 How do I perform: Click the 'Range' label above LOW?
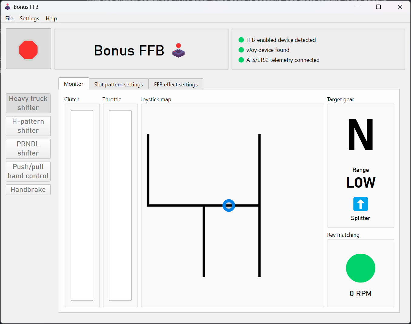[361, 170]
